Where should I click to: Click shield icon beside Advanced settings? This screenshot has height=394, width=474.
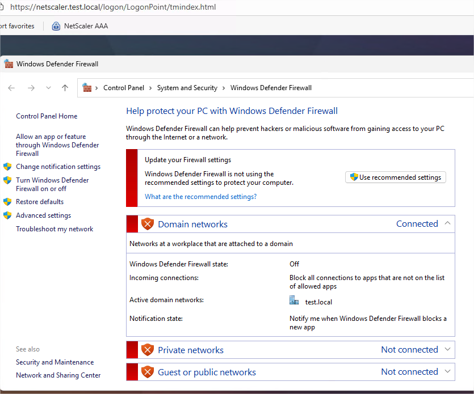pos(7,215)
